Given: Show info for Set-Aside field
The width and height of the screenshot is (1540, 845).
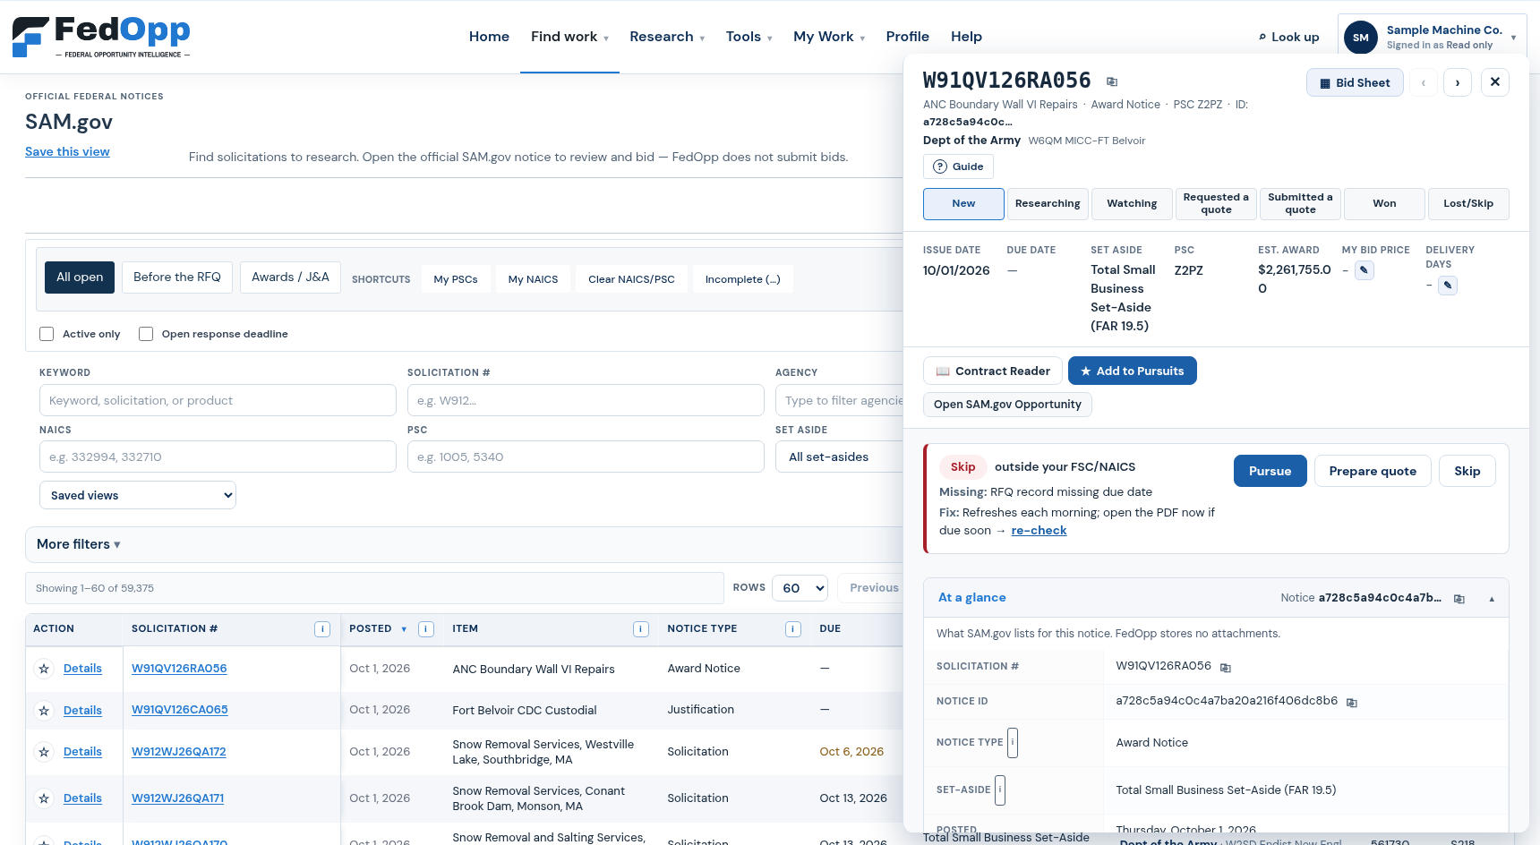Looking at the screenshot, I should tap(1000, 790).
